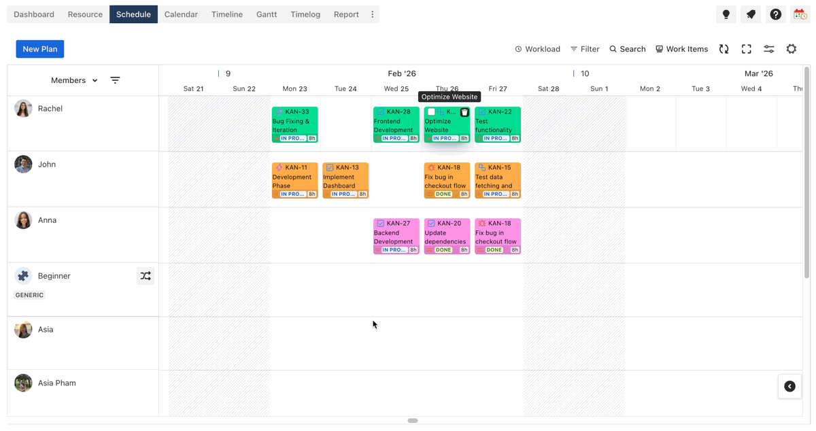Screen dimensions: 816x431
Task: Open the gear settings icon
Action: tap(792, 49)
